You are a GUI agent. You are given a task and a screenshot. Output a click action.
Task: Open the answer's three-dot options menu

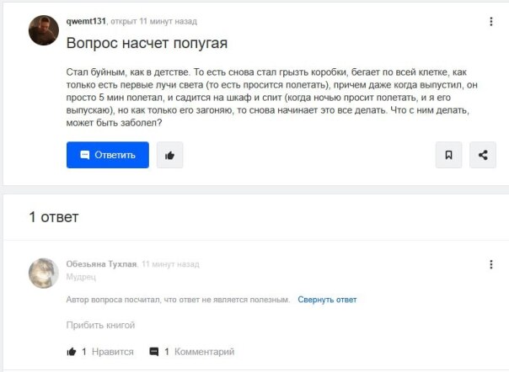(x=491, y=264)
